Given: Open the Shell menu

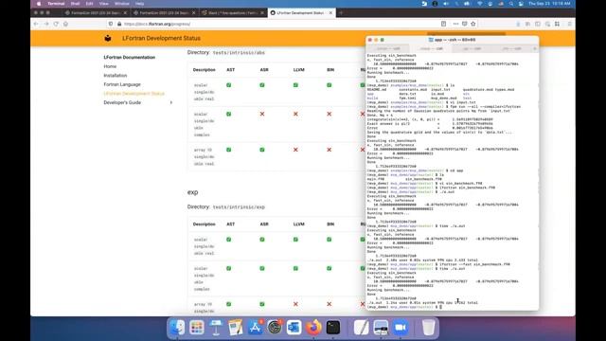Looking at the screenshot, I should (75, 4).
